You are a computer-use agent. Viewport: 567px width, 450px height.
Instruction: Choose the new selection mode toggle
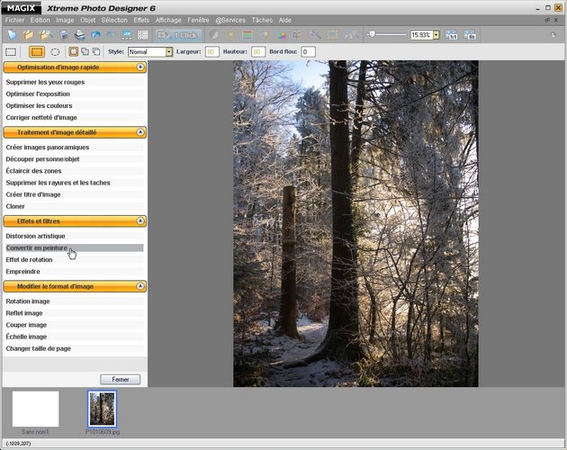point(73,52)
